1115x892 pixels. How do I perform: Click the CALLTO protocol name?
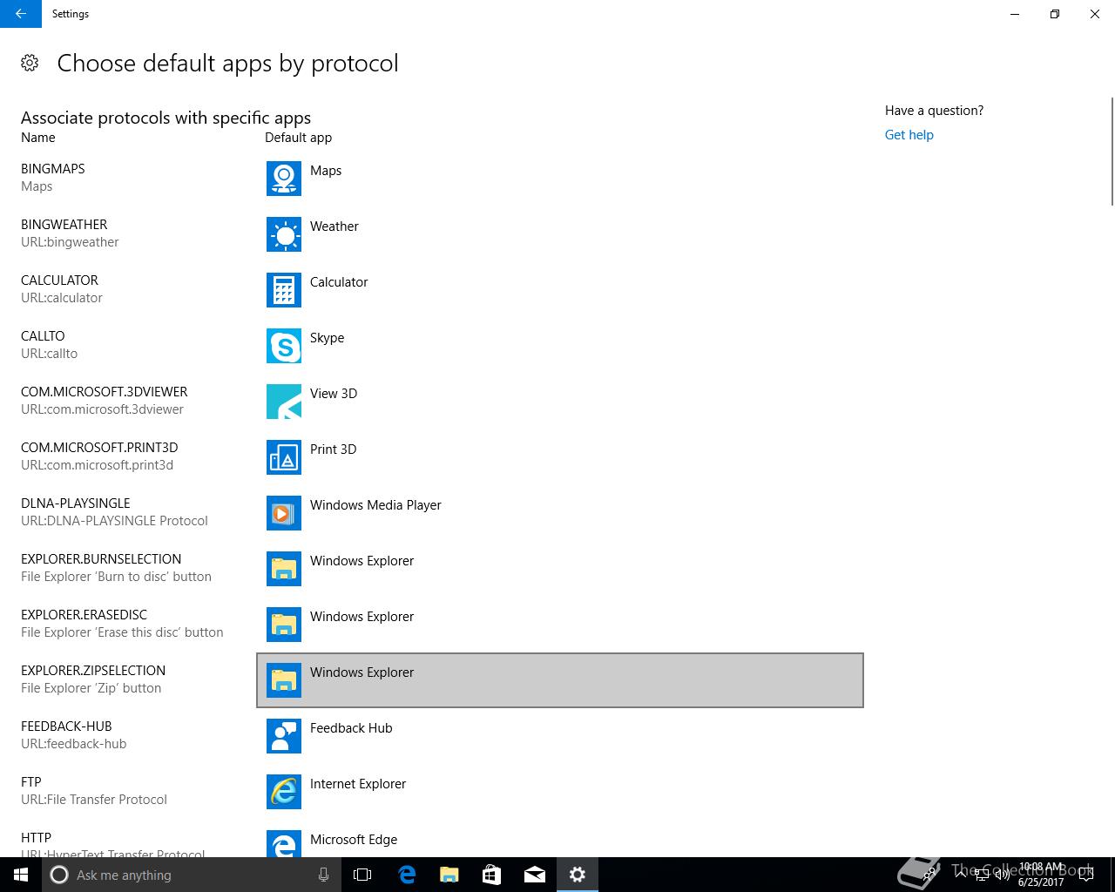43,336
